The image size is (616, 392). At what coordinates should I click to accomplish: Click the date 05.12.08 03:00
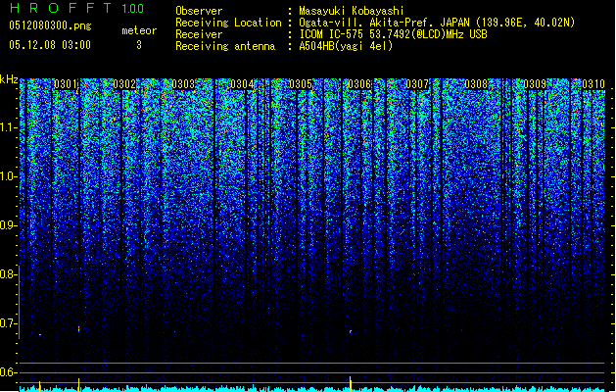click(x=50, y=45)
